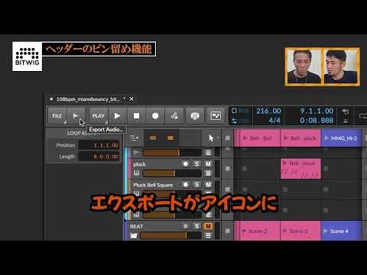Select the Pluck Bell Square track name

pos(153,185)
